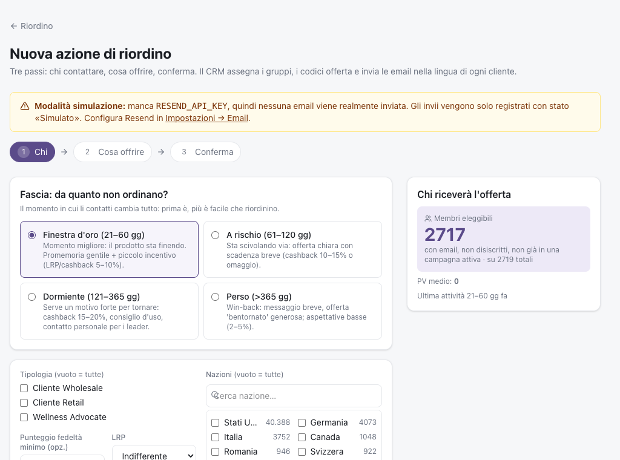Image resolution: width=620 pixels, height=460 pixels.
Task: Open the Impostazioni → Email link
Action: pyautogui.click(x=207, y=118)
